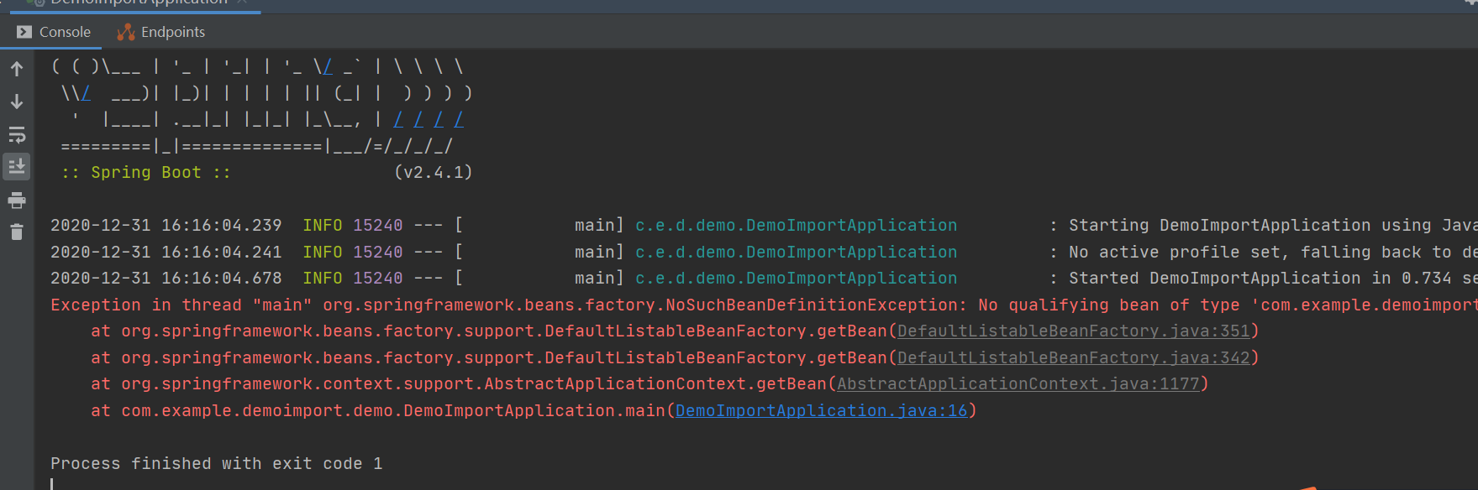Viewport: 1478px width, 490px height.
Task: Click the com.example.demoimport.demo main stack frame
Action: [534, 411]
